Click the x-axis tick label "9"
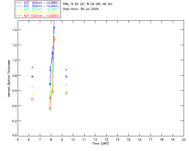 pyautogui.click(x=62, y=140)
